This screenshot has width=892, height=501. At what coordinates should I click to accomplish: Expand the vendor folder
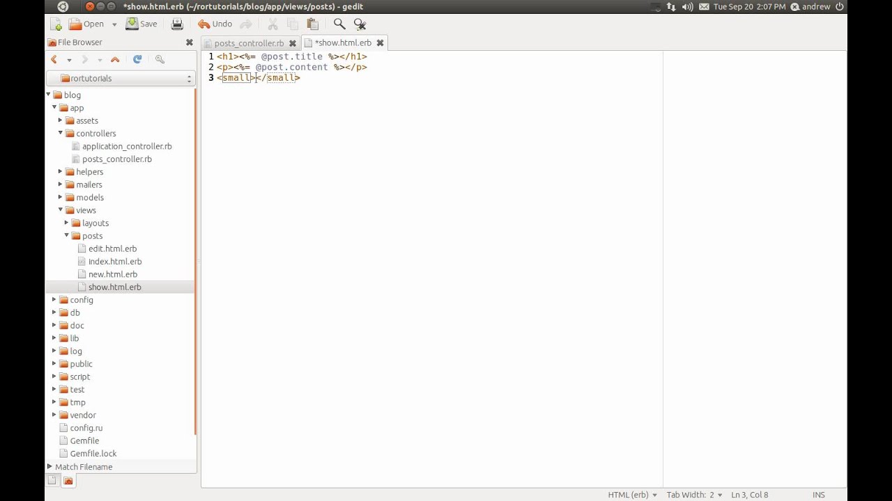tap(54, 415)
